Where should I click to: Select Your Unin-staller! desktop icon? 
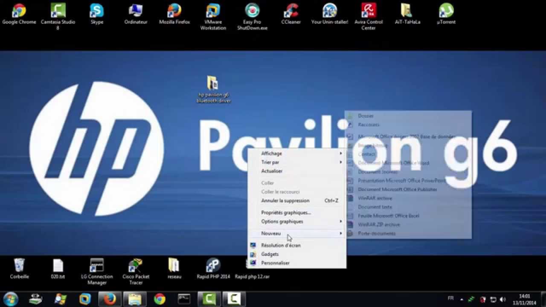tap(330, 14)
